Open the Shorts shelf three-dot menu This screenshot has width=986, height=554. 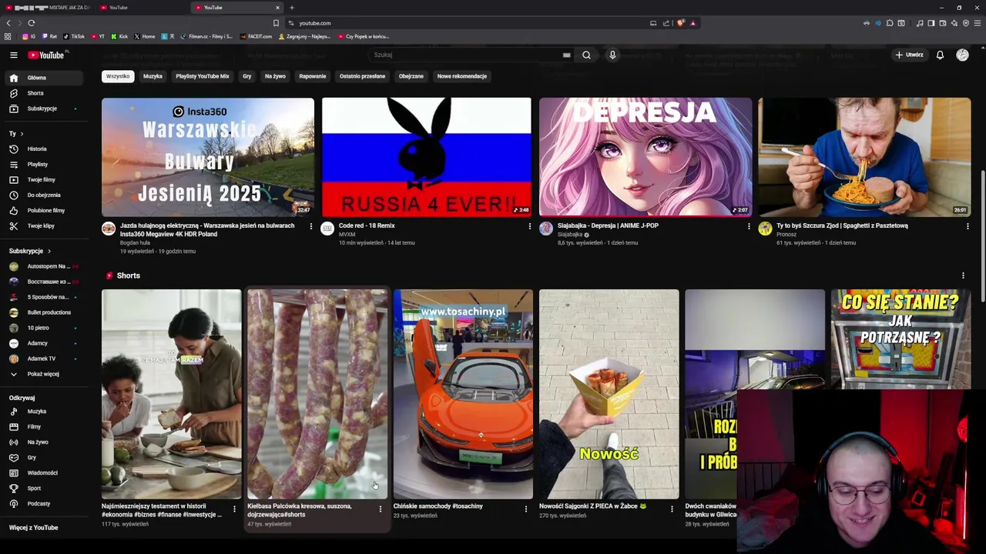point(963,275)
